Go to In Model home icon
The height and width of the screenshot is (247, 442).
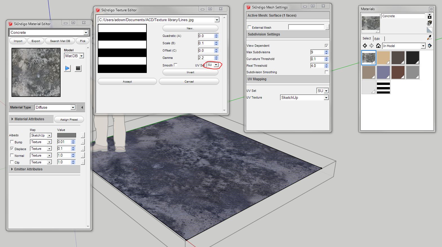378,46
